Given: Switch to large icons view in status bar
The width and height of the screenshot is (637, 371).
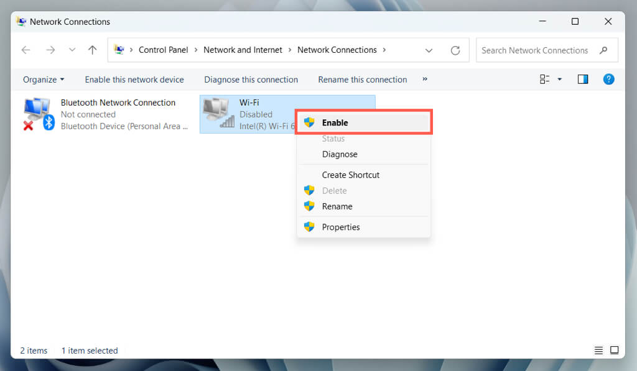Looking at the screenshot, I should coord(614,350).
